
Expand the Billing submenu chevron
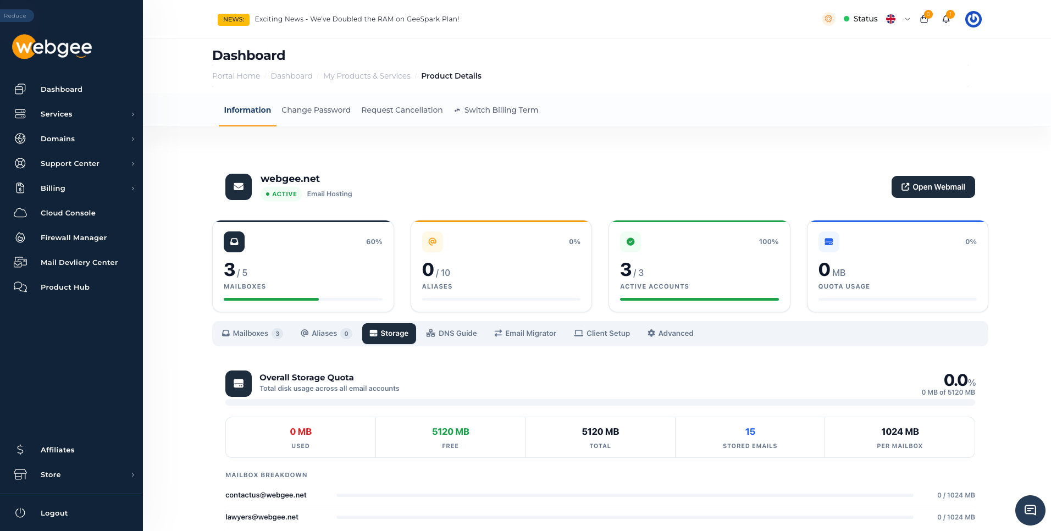(132, 189)
